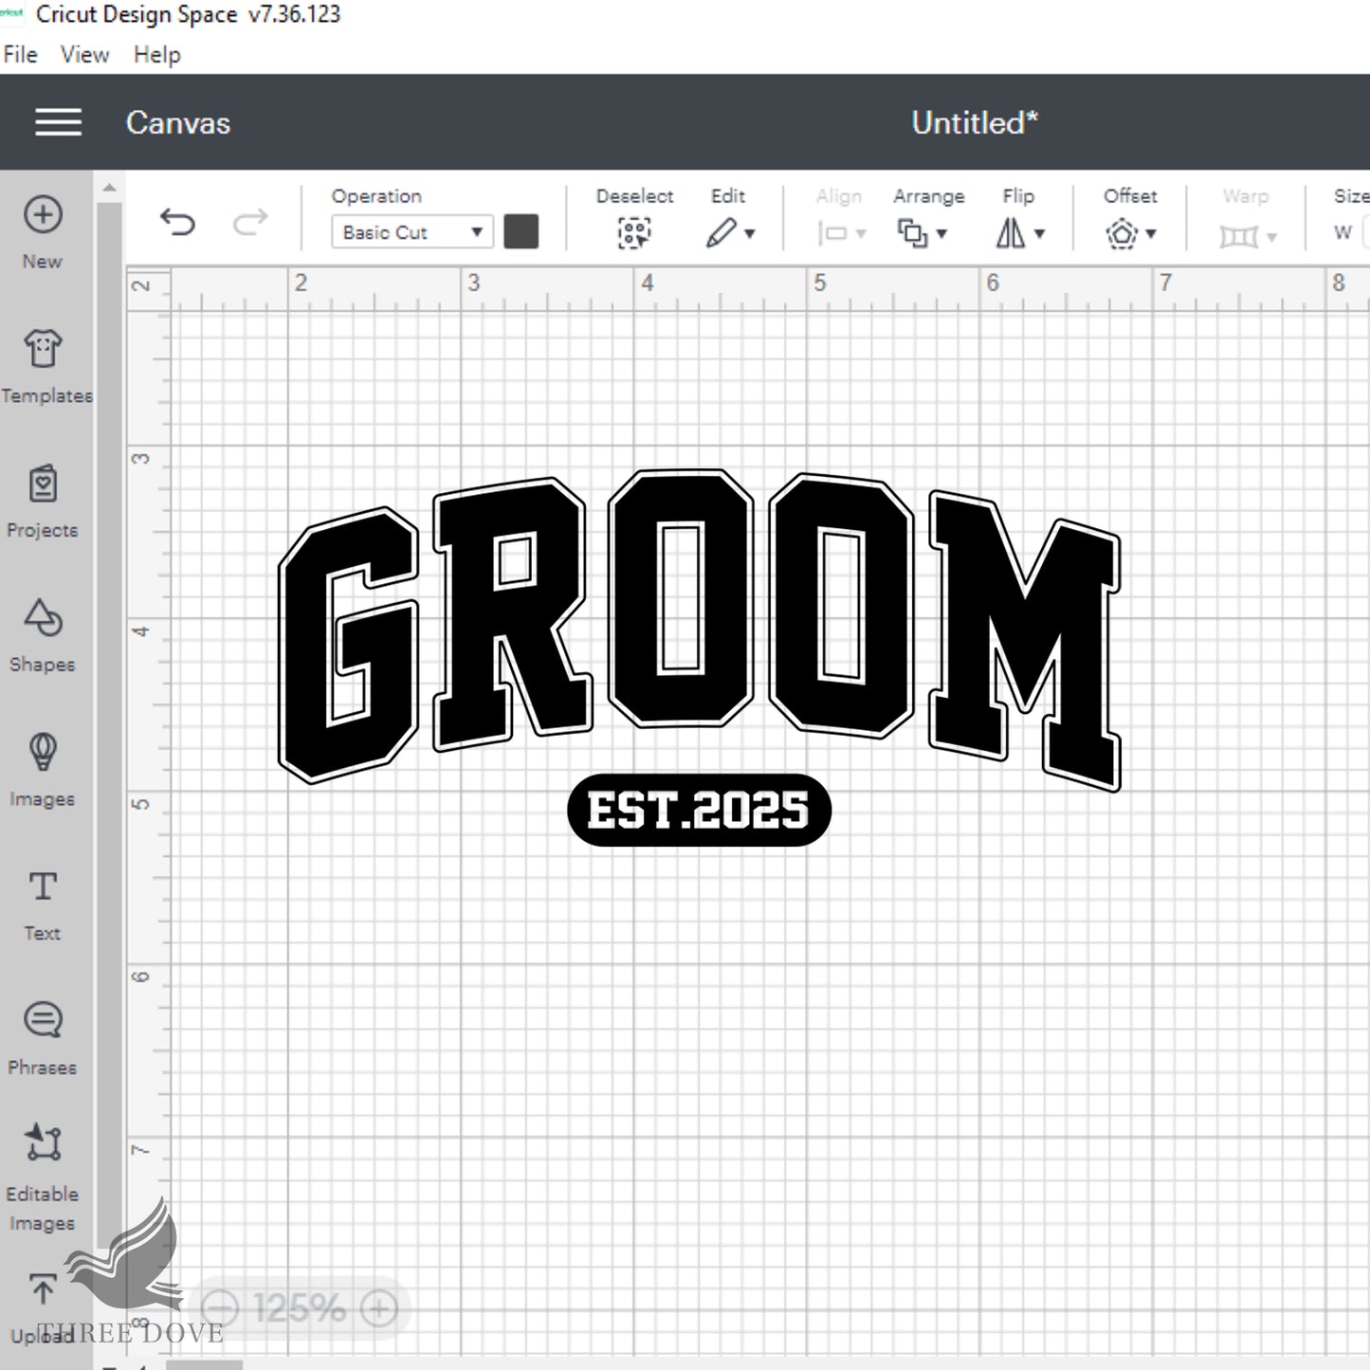Open the Help menu
Image resolution: width=1370 pixels, height=1370 pixels.
pos(156,55)
